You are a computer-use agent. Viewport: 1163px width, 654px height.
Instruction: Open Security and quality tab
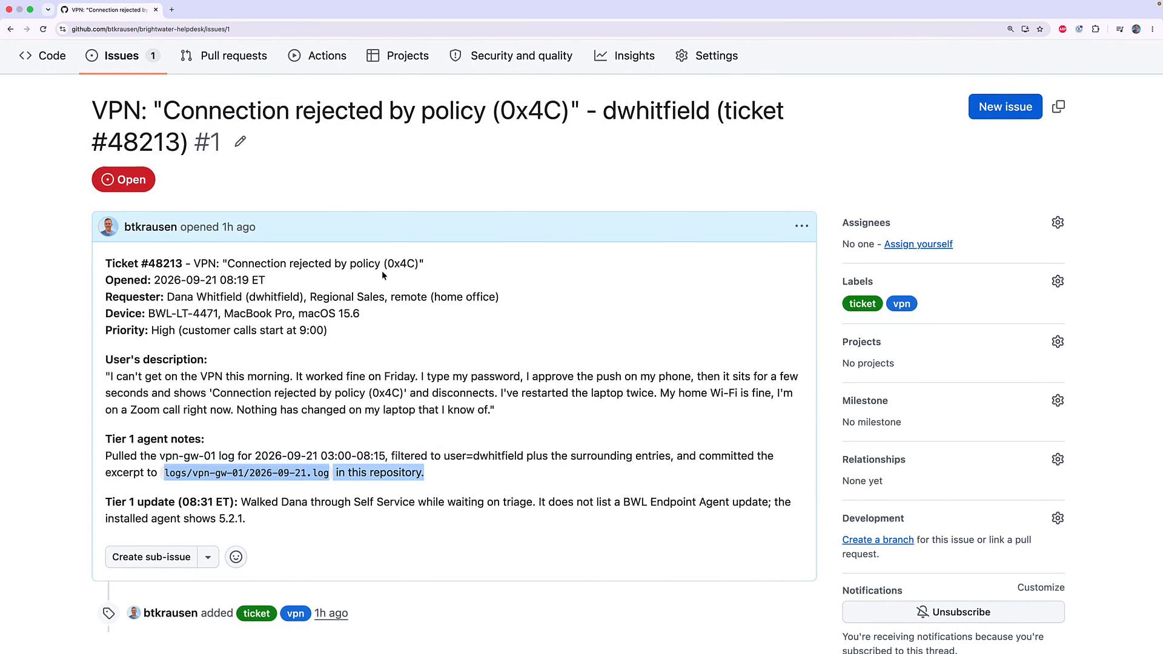point(511,56)
